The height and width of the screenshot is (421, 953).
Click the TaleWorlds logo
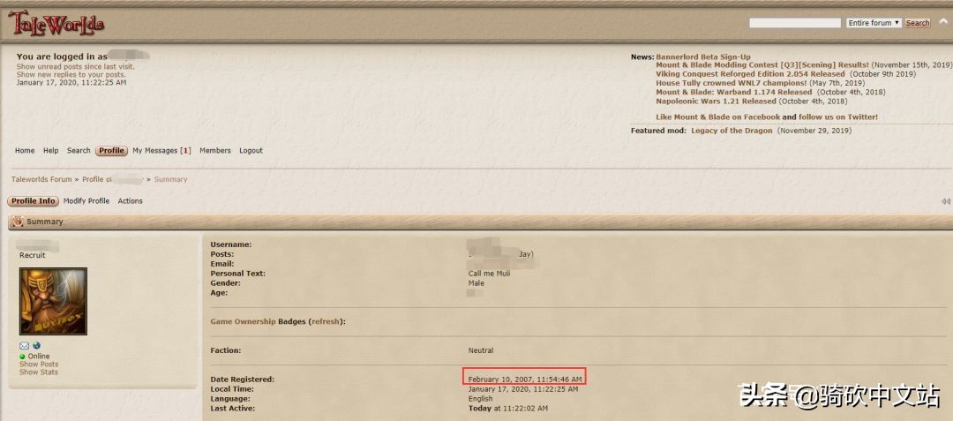click(56, 23)
